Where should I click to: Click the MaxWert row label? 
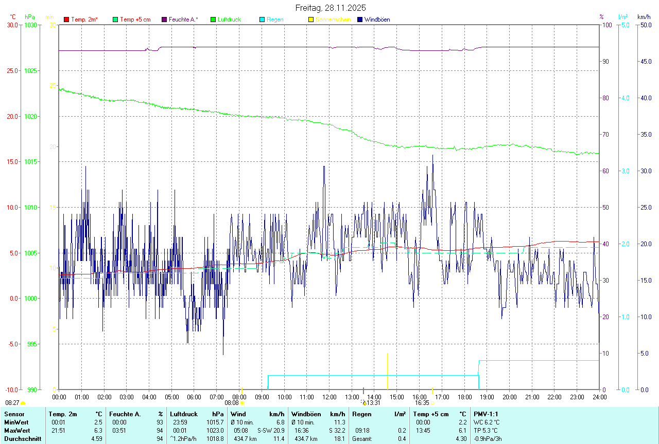pyautogui.click(x=17, y=430)
